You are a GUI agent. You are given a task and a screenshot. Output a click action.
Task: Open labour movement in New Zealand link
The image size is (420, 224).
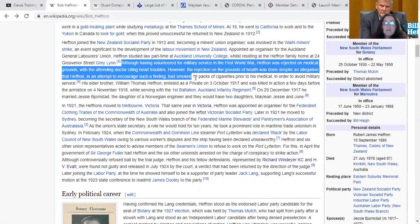[194, 49]
